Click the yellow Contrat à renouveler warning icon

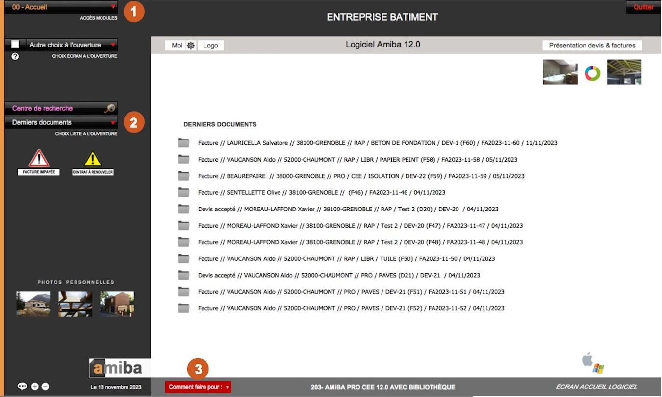click(x=93, y=159)
